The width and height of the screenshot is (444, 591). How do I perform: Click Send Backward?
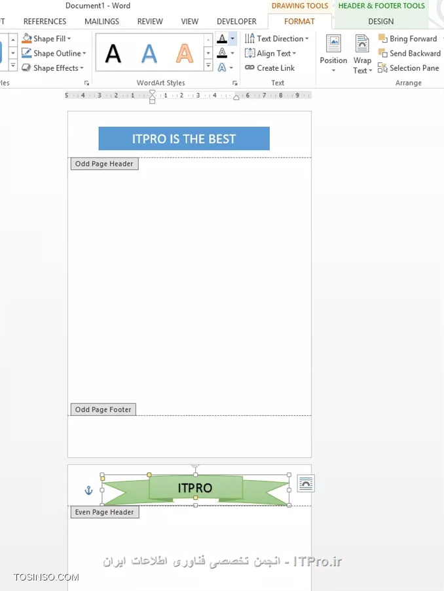409,53
